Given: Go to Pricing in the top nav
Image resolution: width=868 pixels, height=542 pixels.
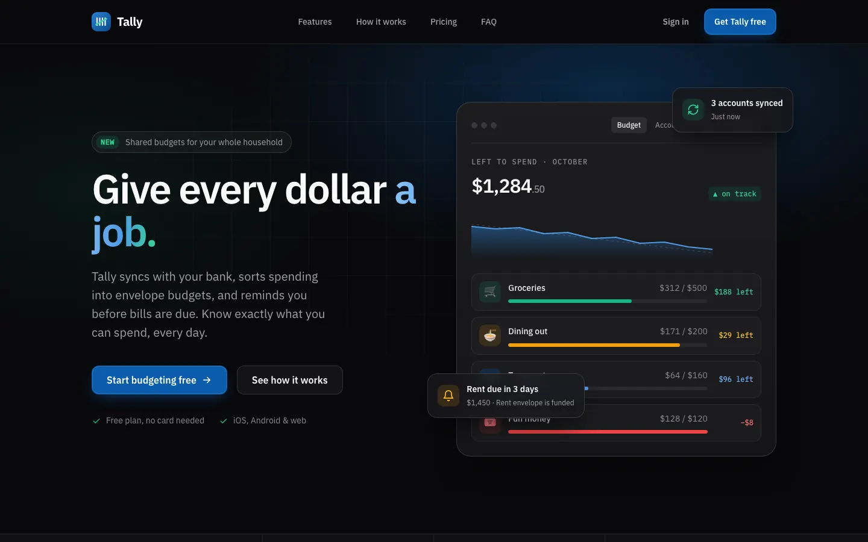Looking at the screenshot, I should pyautogui.click(x=444, y=22).
